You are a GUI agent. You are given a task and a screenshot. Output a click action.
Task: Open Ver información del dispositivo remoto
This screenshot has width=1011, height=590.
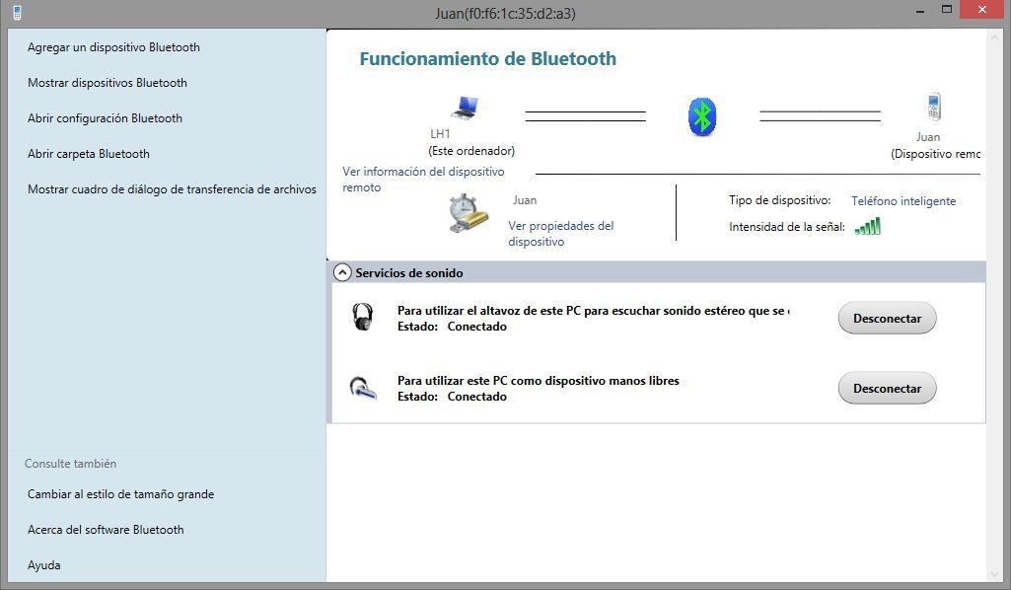click(423, 180)
